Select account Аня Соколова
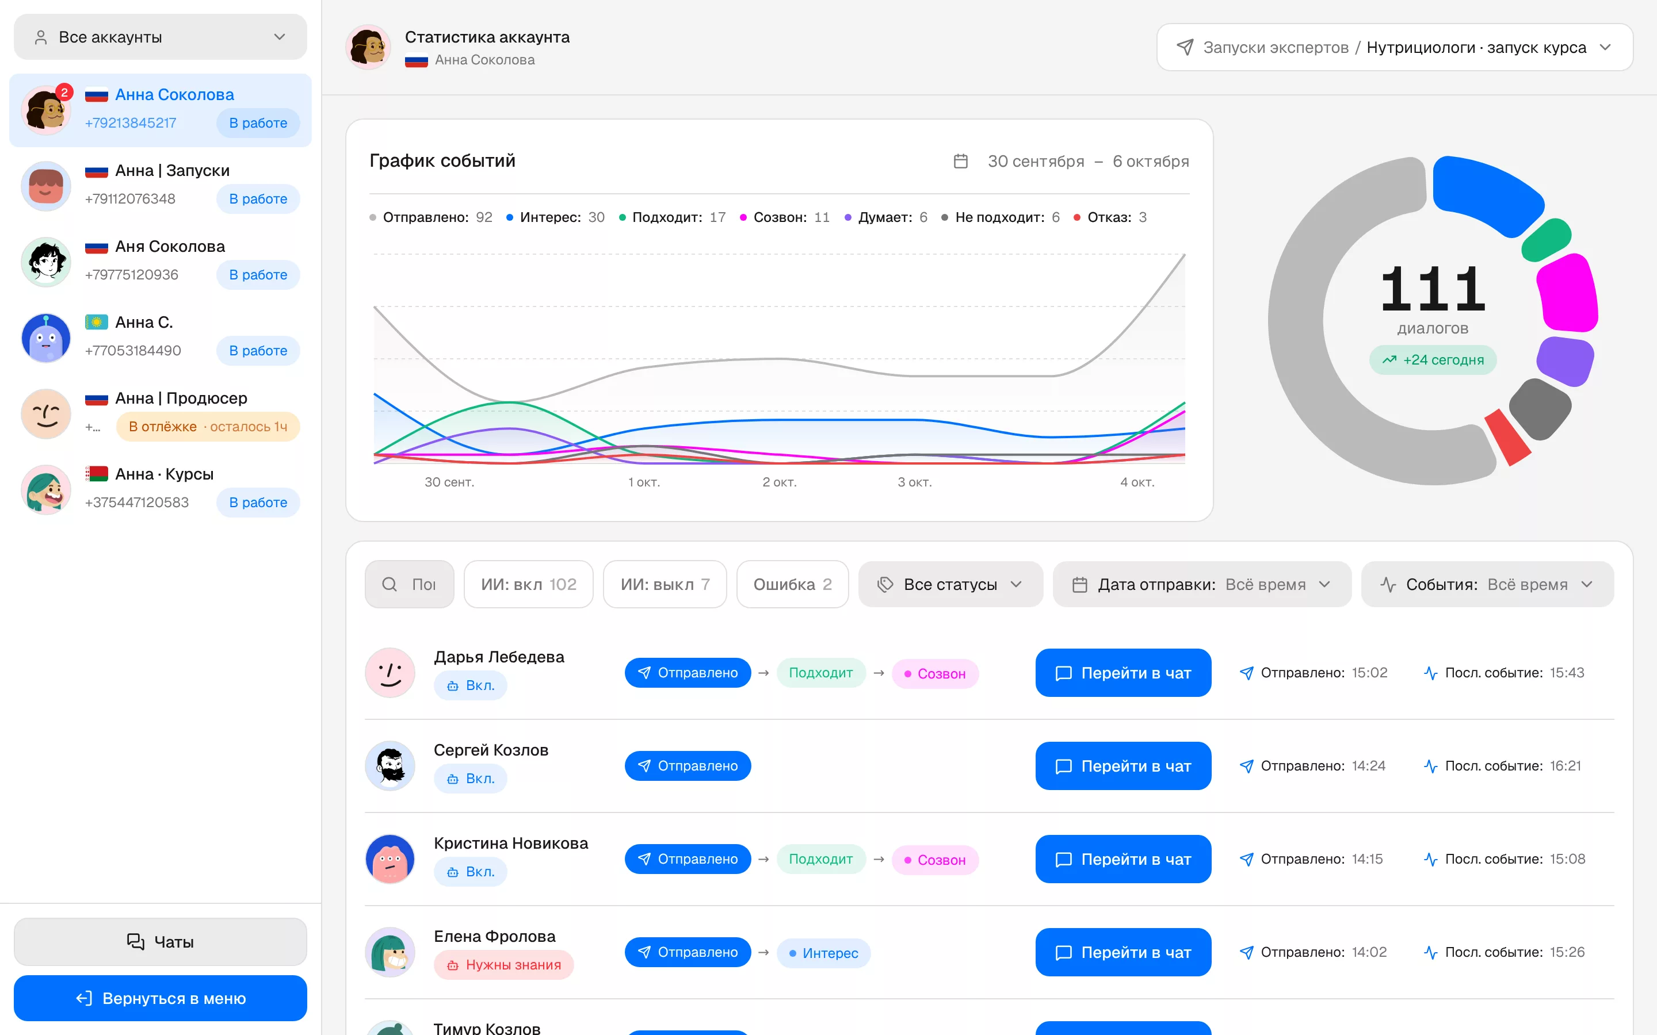1657x1035 pixels. pos(160,261)
